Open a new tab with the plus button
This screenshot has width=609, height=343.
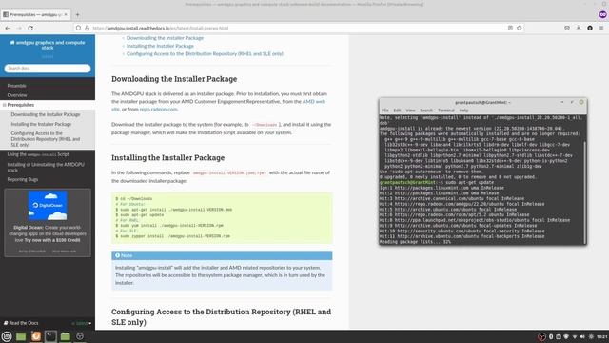[77, 15]
